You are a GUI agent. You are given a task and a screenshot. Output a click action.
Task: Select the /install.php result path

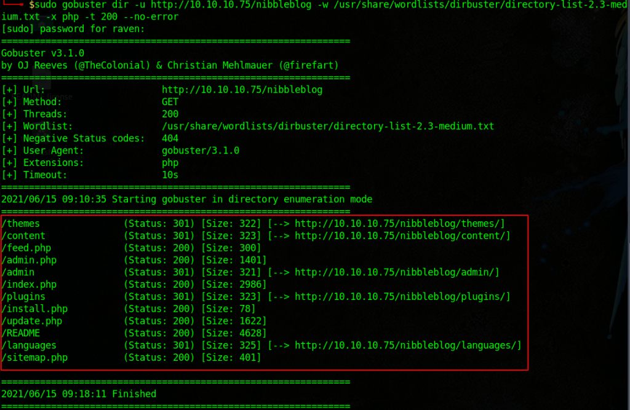pos(34,309)
